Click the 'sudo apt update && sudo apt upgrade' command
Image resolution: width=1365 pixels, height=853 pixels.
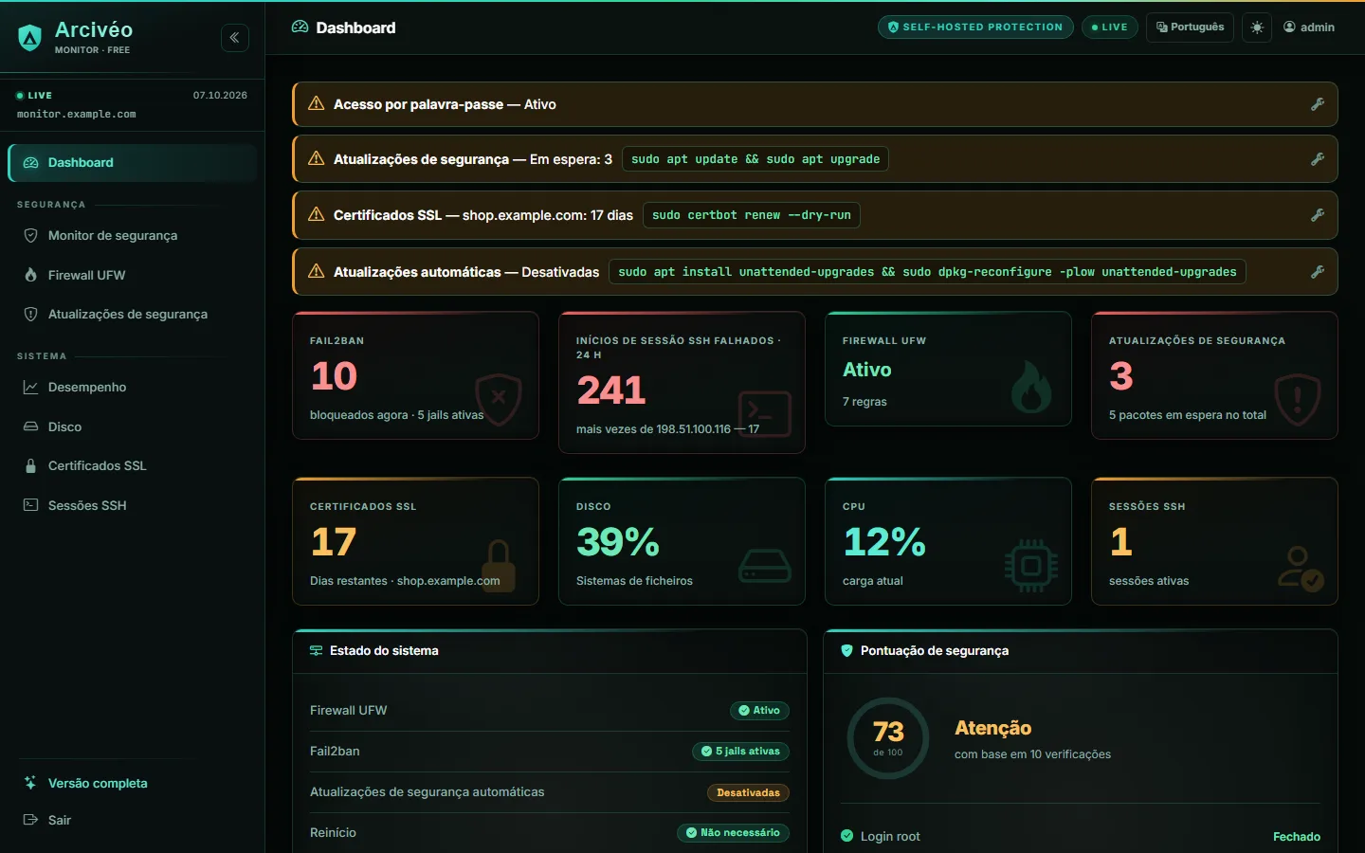[755, 159]
